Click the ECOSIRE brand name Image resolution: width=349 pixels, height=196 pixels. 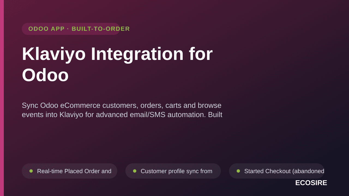coord(311,183)
